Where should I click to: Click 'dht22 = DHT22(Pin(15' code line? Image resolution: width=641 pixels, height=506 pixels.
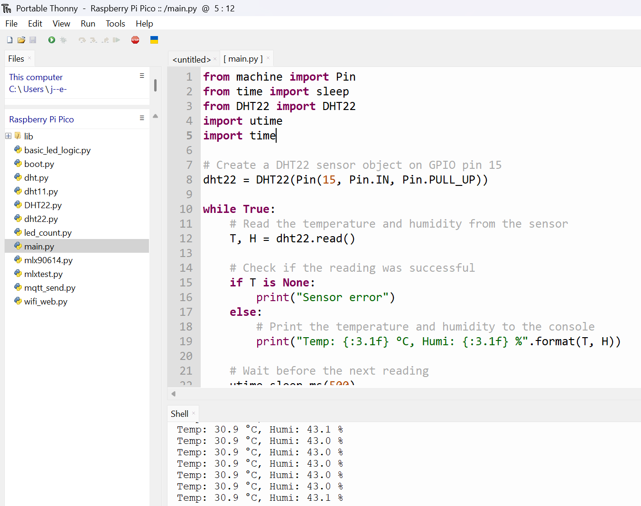coord(345,180)
